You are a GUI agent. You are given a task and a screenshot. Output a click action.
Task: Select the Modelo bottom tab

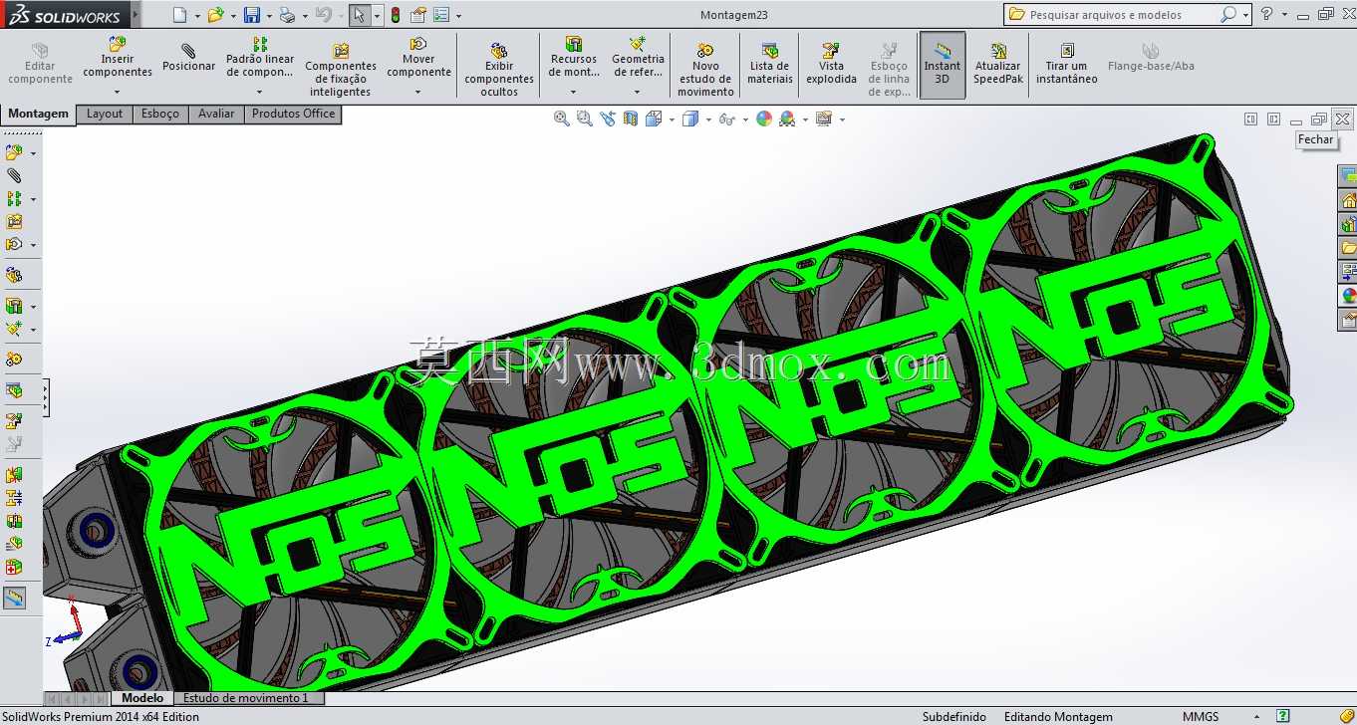coord(142,698)
